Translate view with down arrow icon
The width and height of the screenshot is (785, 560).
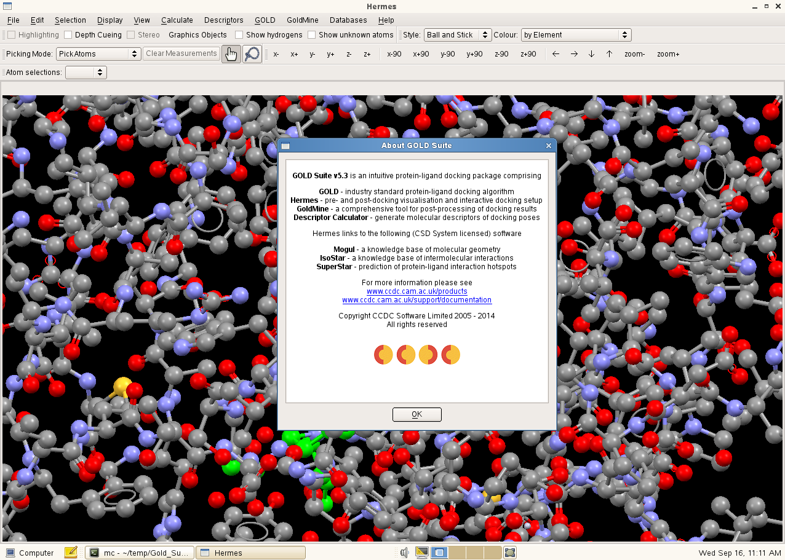(x=591, y=54)
